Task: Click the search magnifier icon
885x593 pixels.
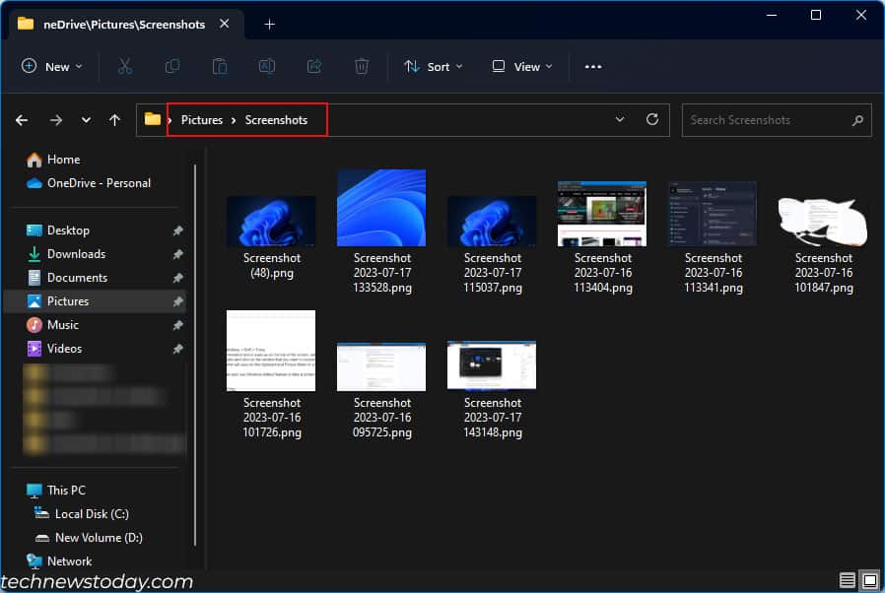Action: point(857,120)
